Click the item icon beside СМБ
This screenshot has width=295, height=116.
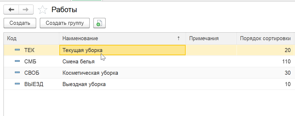click(x=17, y=62)
